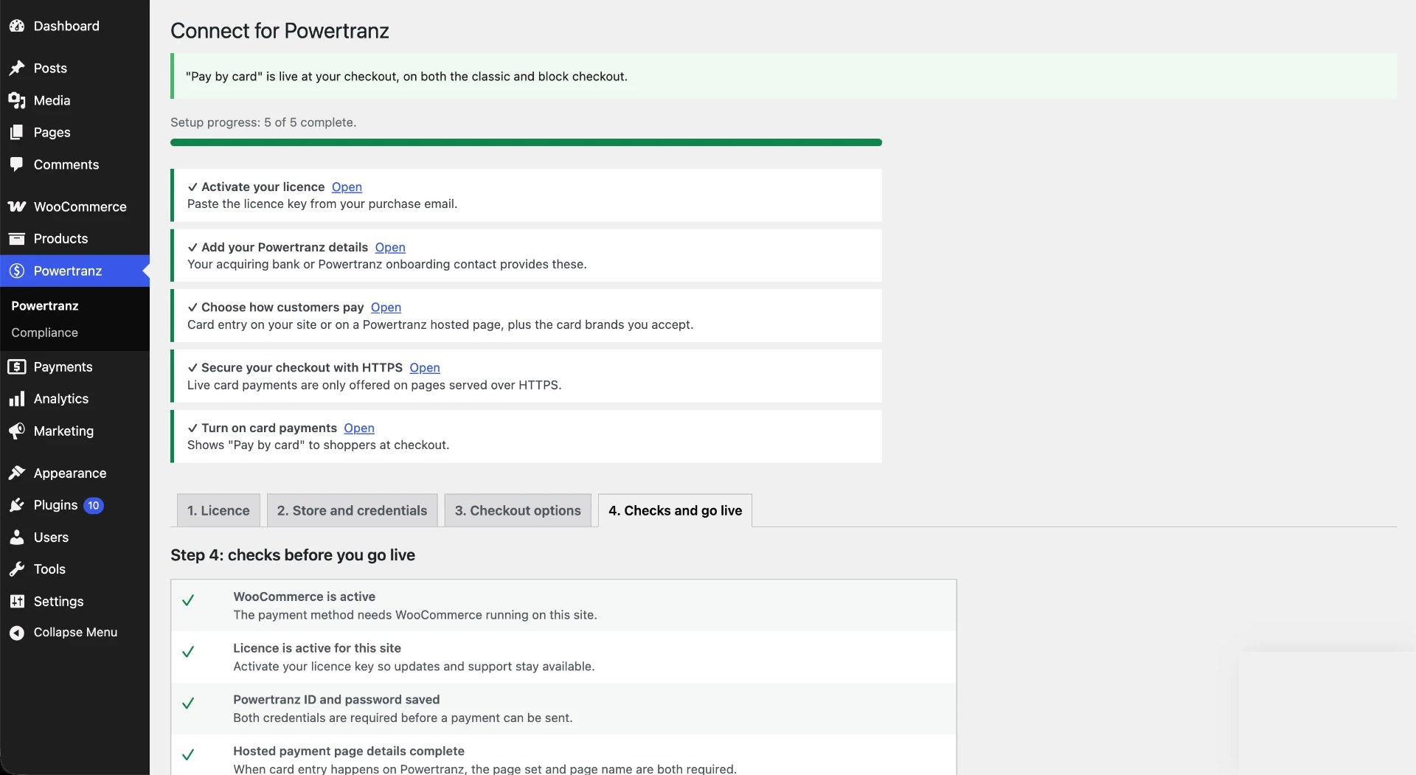Viewport: 1416px width, 775px height.
Task: Open Settings in the admin sidebar
Action: 74,601
